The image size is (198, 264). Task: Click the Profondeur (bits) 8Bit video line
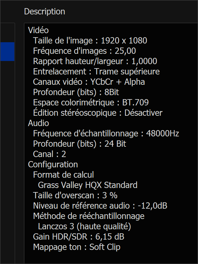point(76,92)
